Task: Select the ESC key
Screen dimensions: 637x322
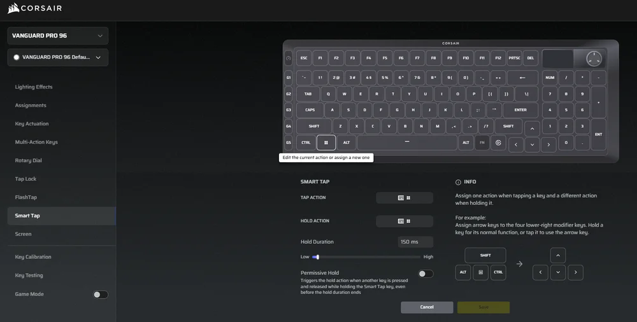Action: [x=304, y=58]
